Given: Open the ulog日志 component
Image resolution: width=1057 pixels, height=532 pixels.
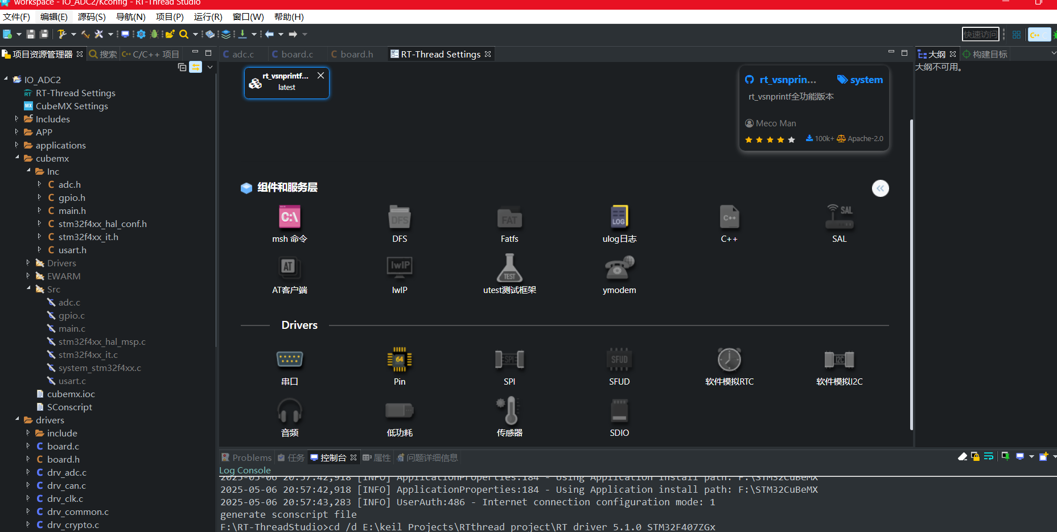Looking at the screenshot, I should [619, 217].
